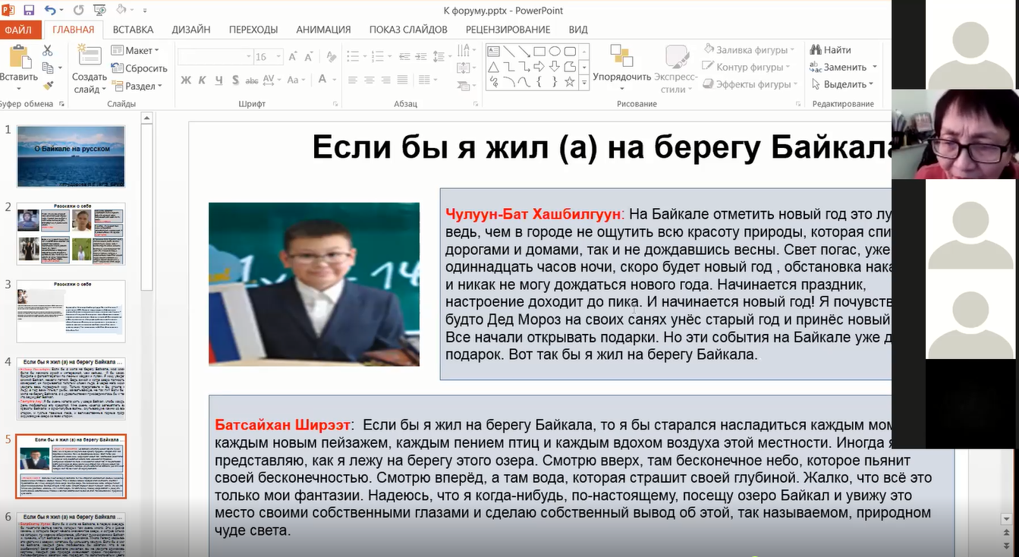Click the Найти binoculars button
The height and width of the screenshot is (557, 1019).
click(x=831, y=50)
